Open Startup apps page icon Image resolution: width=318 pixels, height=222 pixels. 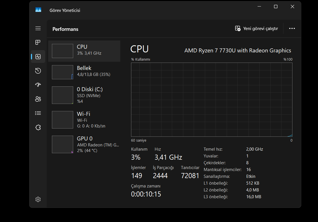pyautogui.click(x=38, y=85)
